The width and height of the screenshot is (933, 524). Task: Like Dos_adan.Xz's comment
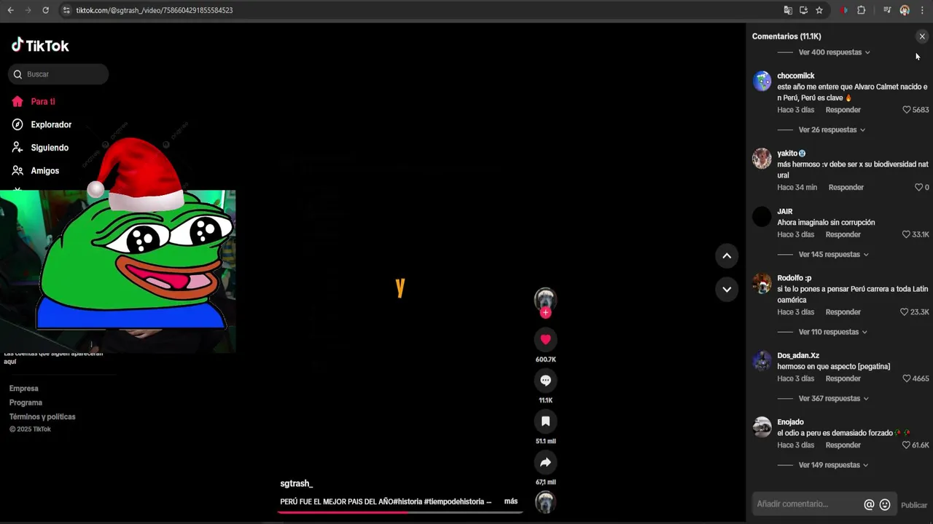coord(907,378)
